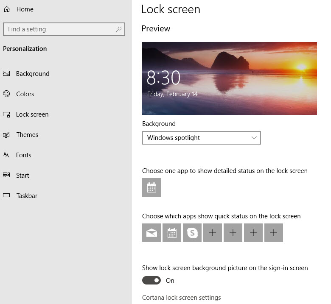331x304 pixels.
Task: Click the Find a setting search field
Action: coord(59,29)
